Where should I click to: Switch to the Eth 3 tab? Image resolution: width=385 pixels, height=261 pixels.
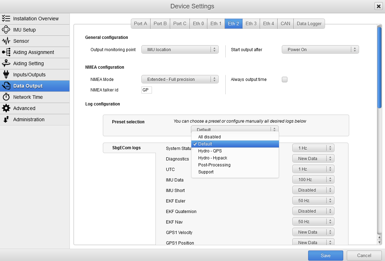click(251, 23)
